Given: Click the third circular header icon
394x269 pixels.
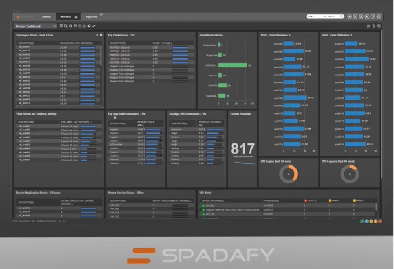Looking at the screenshot, I should [x=361, y=17].
